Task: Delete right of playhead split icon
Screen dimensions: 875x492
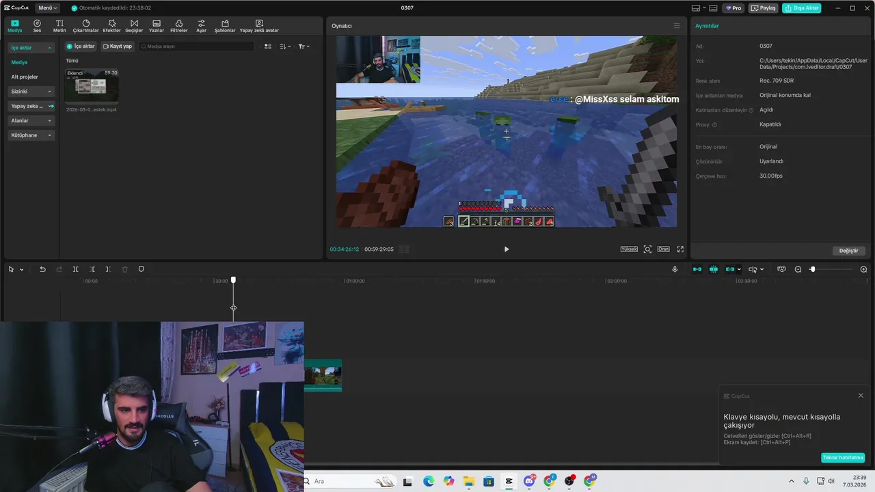Action: tap(108, 269)
